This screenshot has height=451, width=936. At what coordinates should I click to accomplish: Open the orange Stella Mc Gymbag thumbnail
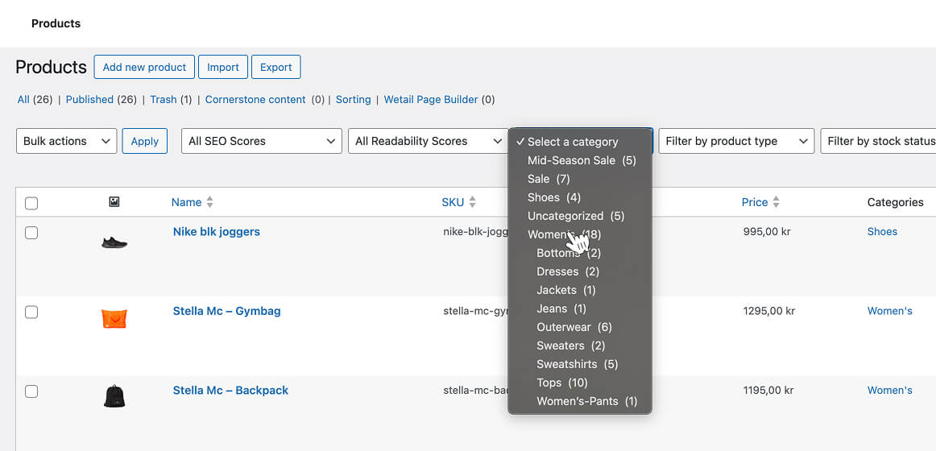point(114,319)
